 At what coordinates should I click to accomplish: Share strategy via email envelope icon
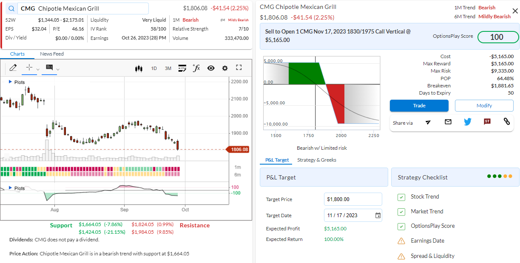448,122
